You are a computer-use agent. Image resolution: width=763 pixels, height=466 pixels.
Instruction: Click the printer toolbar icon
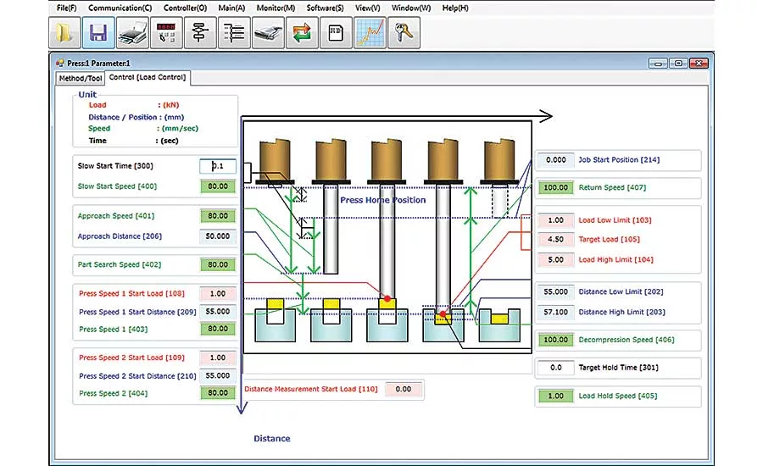click(133, 32)
